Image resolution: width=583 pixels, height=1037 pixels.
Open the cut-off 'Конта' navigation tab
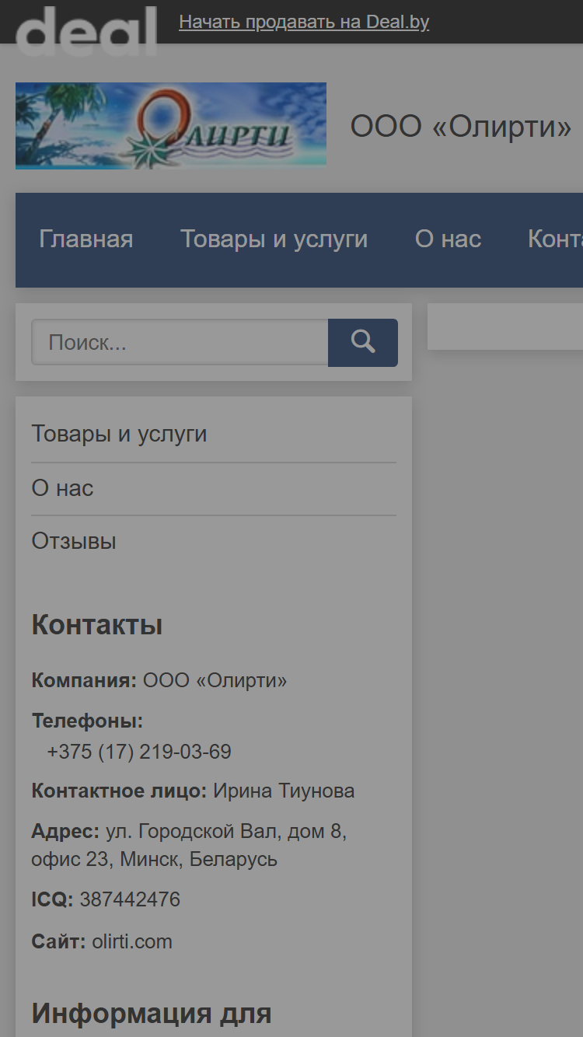point(555,239)
